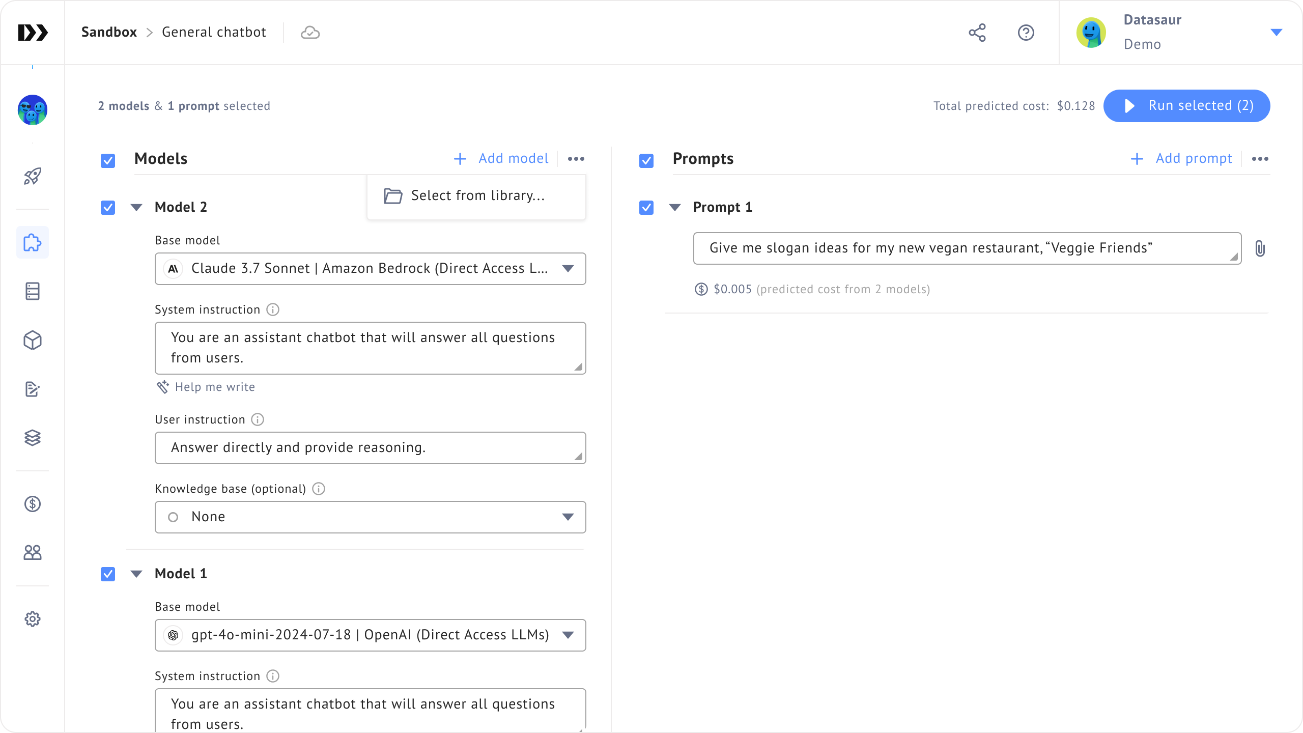The height and width of the screenshot is (733, 1303).
Task: Open Claude 3.7 Sonnet base model dropdown
Action: pos(370,269)
